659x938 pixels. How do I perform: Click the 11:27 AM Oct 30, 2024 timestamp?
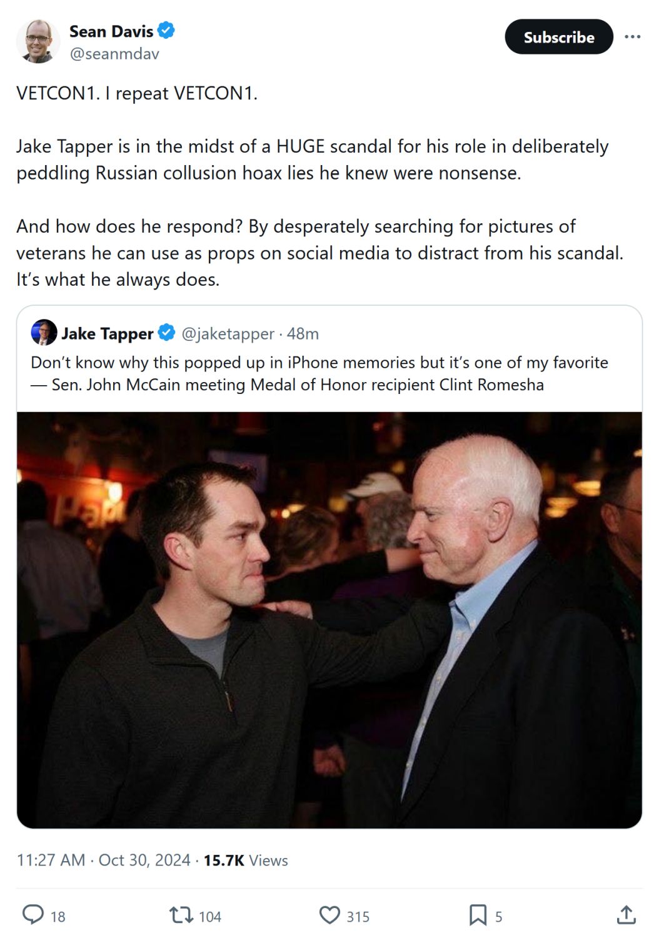(103, 860)
